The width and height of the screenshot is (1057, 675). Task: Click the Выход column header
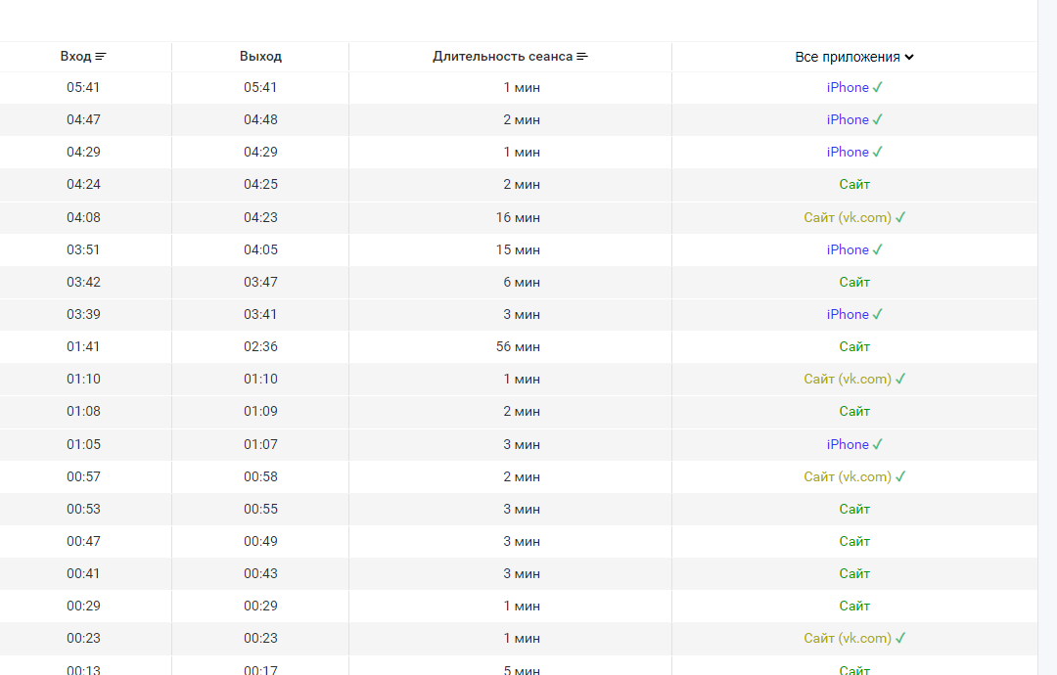point(260,57)
